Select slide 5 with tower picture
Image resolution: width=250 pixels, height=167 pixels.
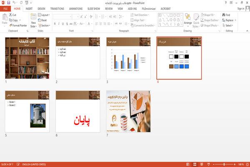[x=27, y=111]
